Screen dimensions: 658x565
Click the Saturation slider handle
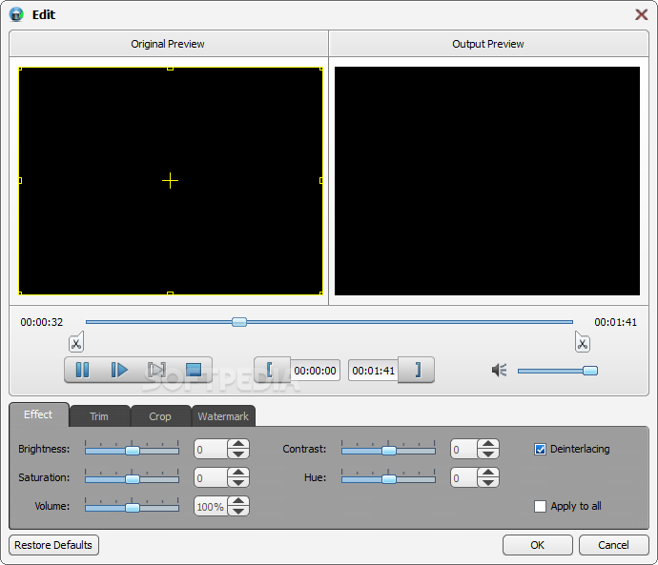point(133,479)
